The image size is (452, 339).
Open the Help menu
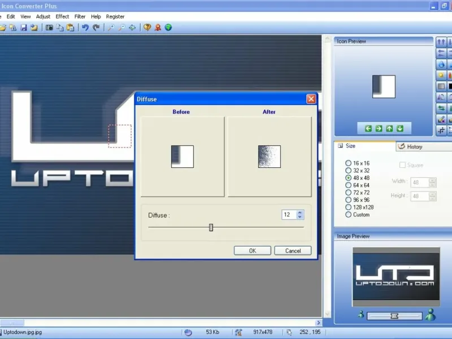(95, 17)
